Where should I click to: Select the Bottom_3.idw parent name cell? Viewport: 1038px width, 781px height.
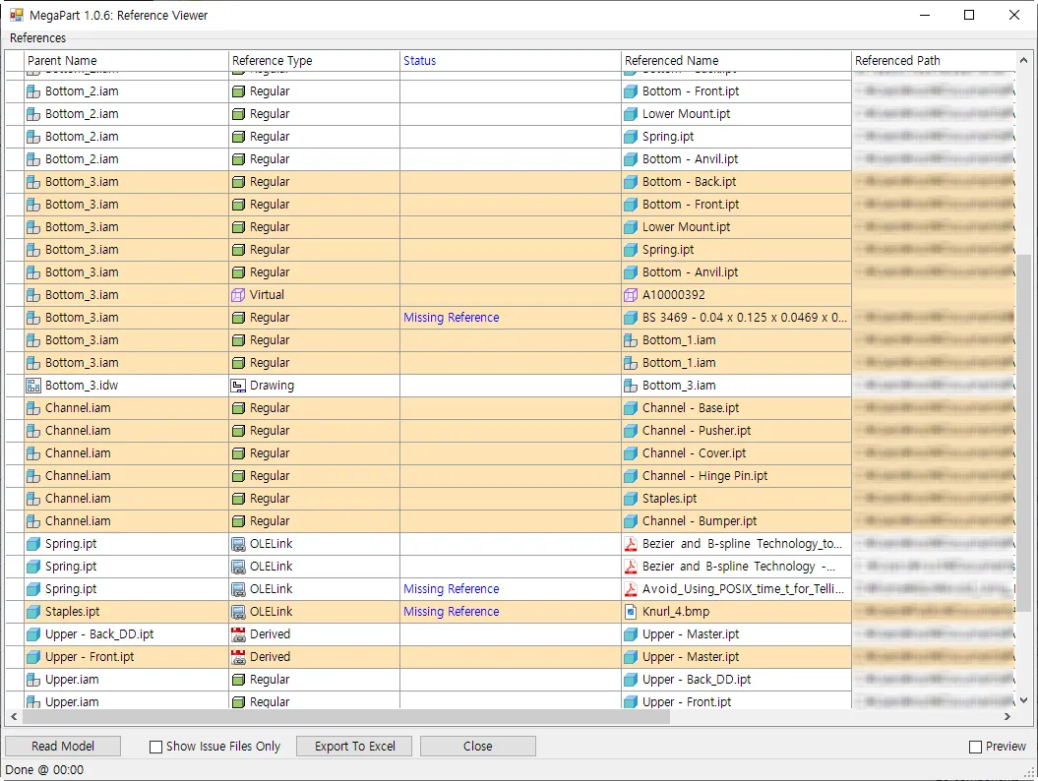(x=127, y=386)
